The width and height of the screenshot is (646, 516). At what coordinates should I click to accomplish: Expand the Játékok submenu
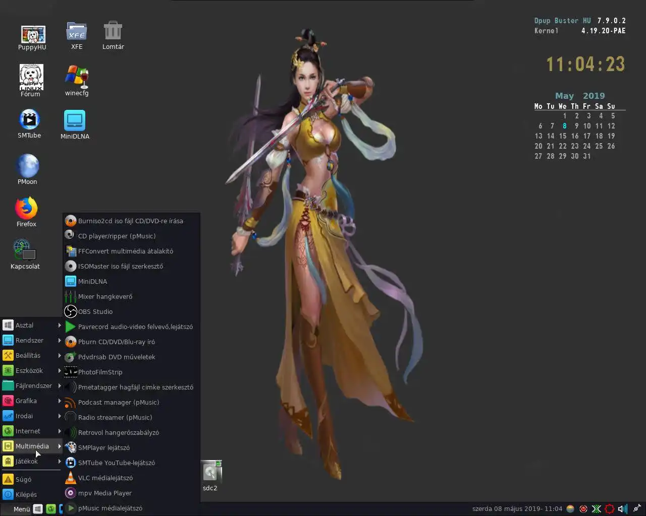click(x=32, y=462)
